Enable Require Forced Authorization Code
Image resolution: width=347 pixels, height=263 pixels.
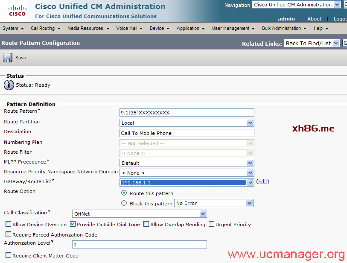click(9, 234)
